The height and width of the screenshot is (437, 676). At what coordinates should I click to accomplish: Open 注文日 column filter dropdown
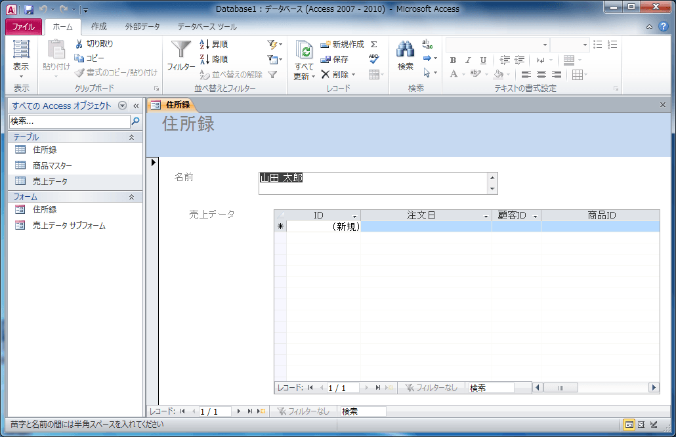click(486, 216)
